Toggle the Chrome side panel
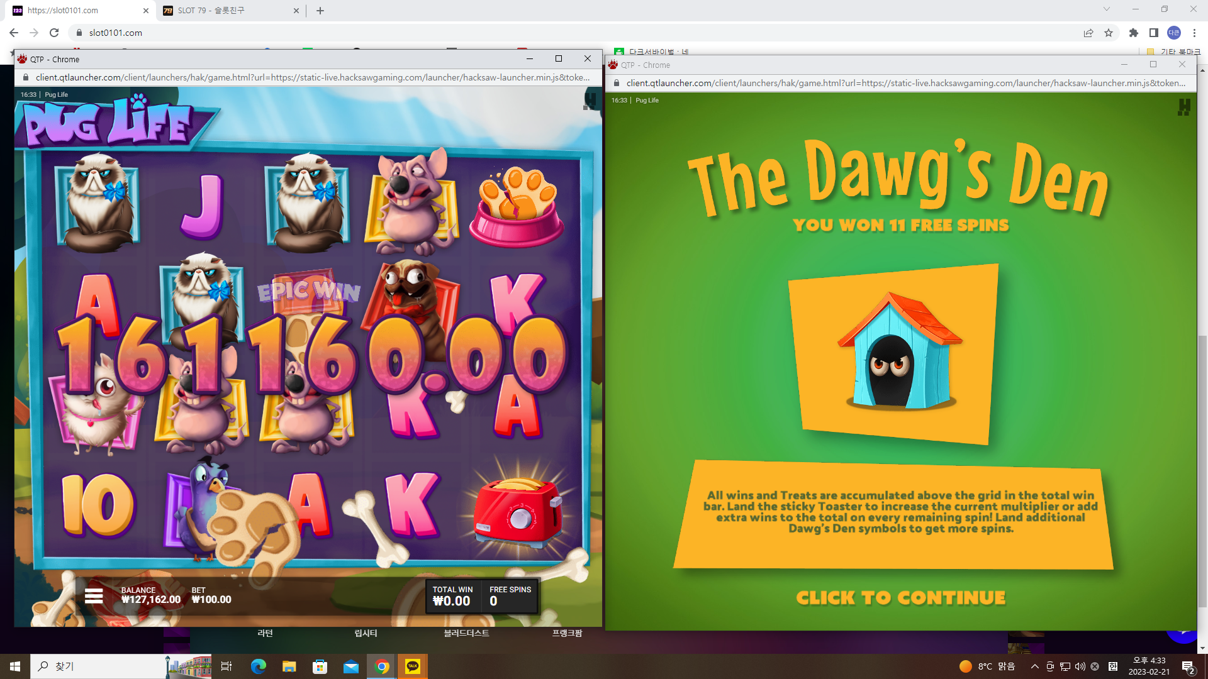This screenshot has height=679, width=1208. 1154,33
